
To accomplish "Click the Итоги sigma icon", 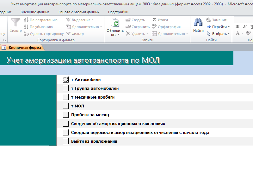I will point(160,20).
